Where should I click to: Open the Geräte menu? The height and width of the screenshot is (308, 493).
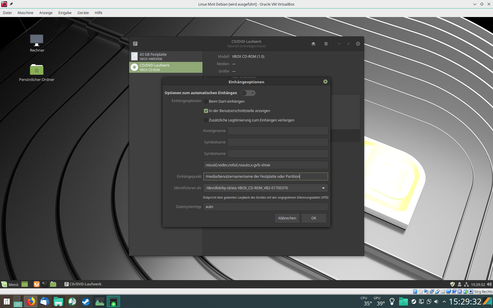click(x=83, y=13)
